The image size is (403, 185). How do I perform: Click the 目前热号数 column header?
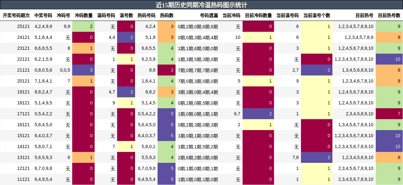coord(389,15)
